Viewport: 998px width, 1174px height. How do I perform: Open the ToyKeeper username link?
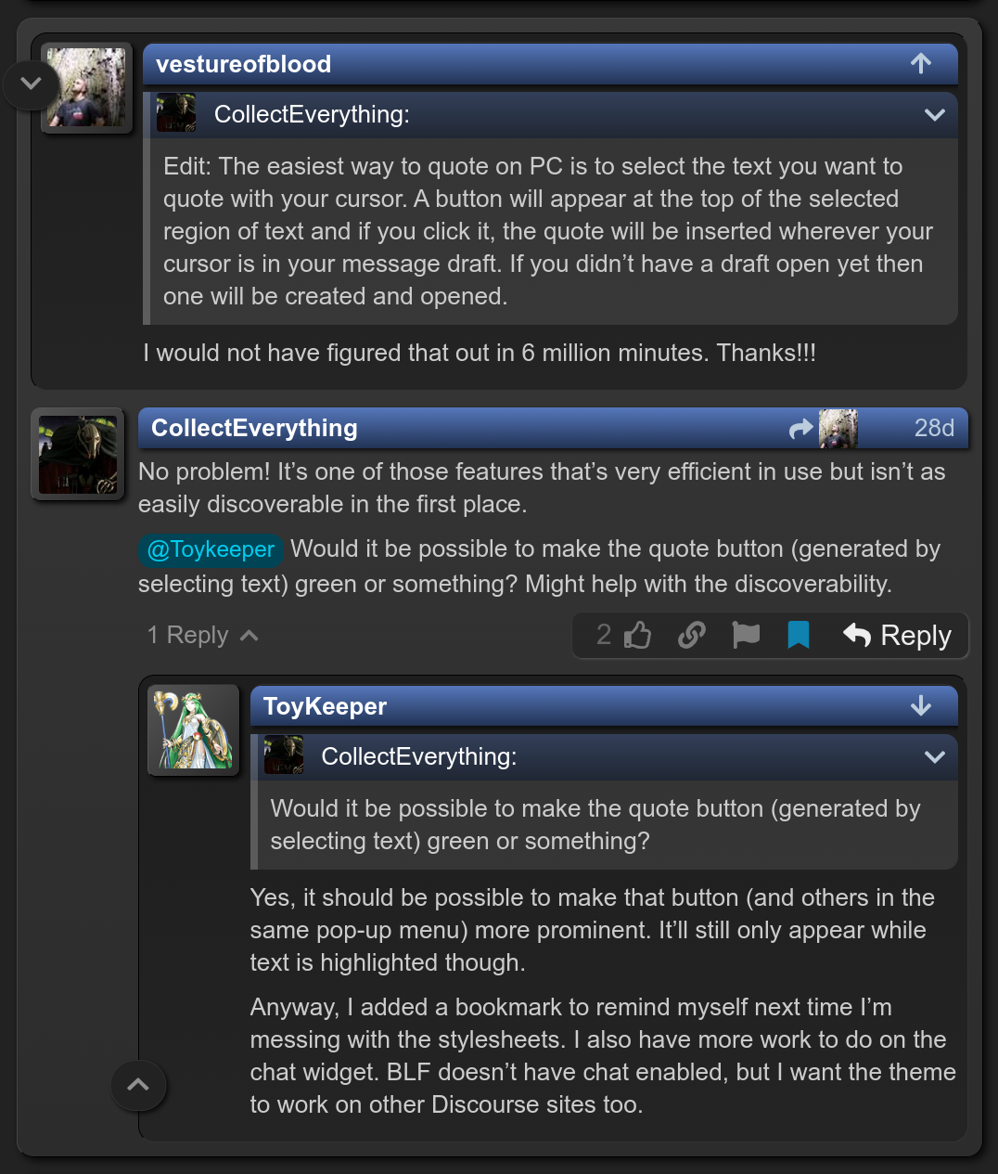tap(325, 706)
